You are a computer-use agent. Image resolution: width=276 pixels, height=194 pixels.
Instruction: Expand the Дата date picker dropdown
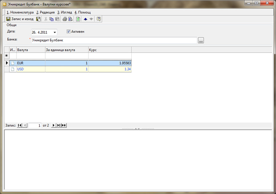tap(55, 32)
